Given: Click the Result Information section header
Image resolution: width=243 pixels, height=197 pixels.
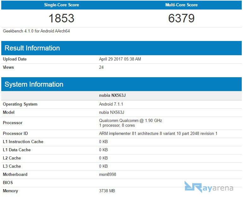Looking at the screenshot, I should tap(121, 48).
